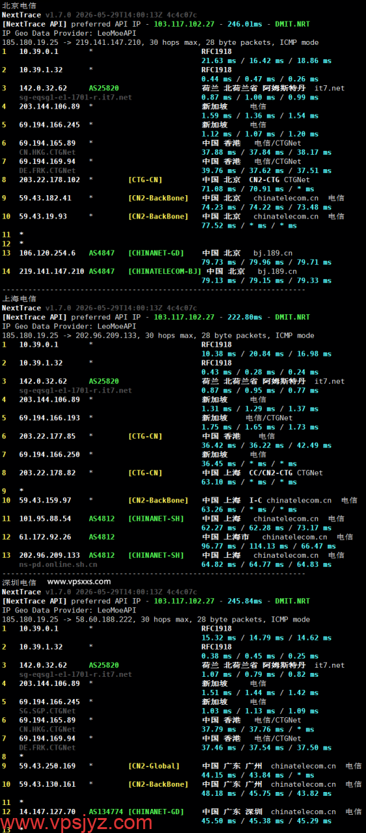Select the 245.84ms API latency value

[244, 601]
